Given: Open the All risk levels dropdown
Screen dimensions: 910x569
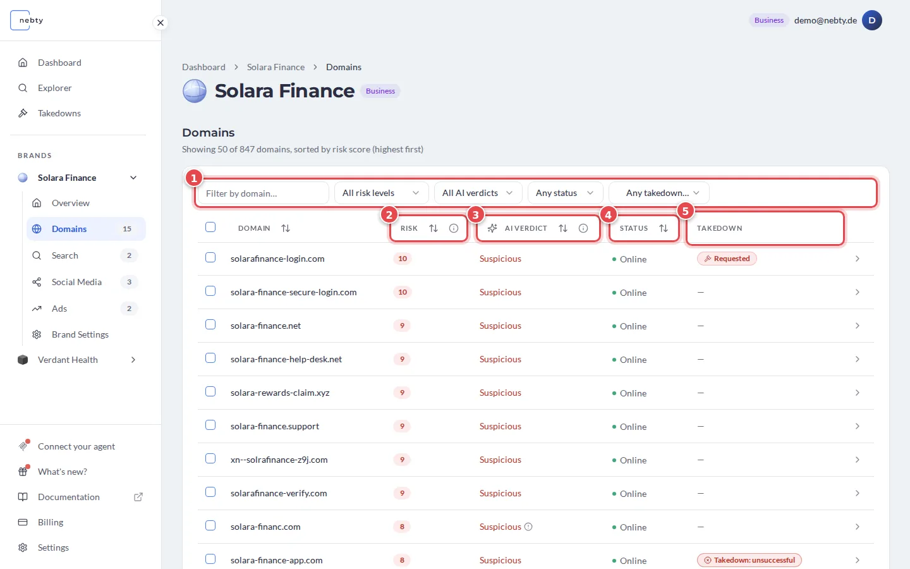Looking at the screenshot, I should [x=382, y=193].
